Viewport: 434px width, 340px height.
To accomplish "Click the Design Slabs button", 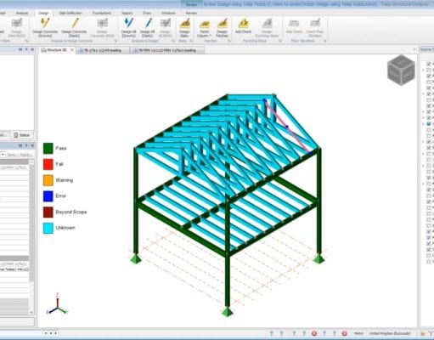I will coord(184,27).
